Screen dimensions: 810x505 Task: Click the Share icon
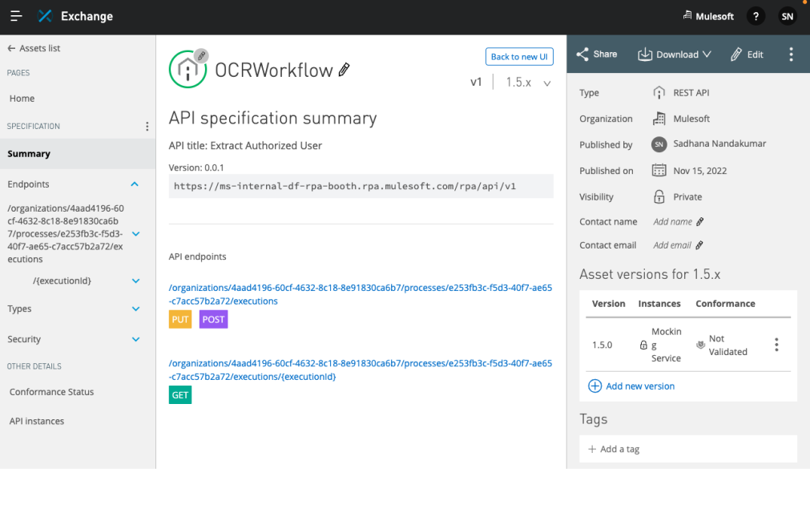coord(581,54)
